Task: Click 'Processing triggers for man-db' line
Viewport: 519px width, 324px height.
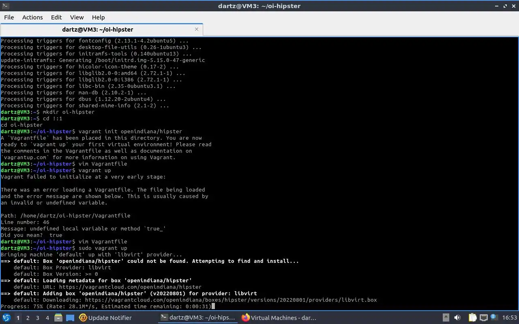Action: pos(74,93)
